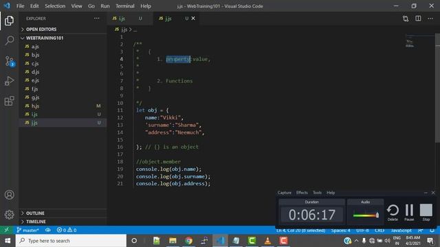Open the modified h.js file
440x247 pixels.
(63, 106)
